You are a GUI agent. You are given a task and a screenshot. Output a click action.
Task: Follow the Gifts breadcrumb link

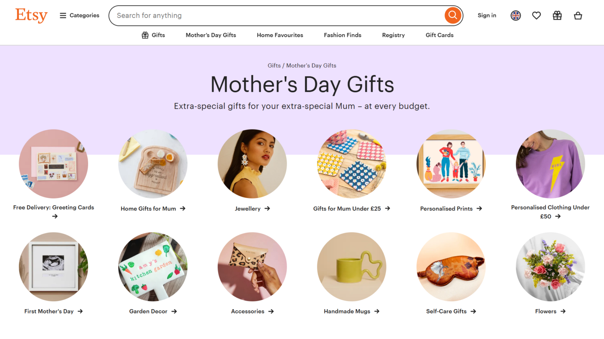274,66
